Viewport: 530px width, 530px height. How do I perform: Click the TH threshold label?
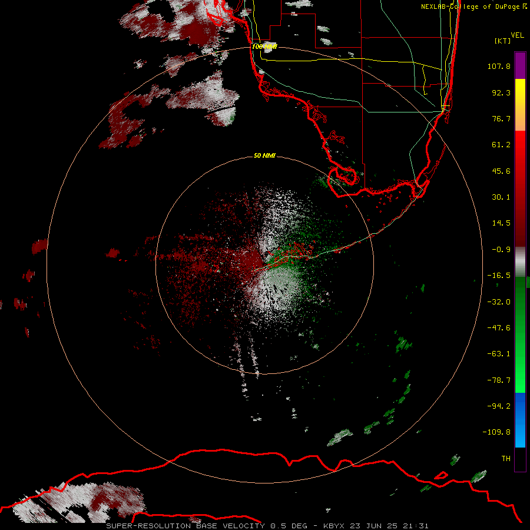[506, 458]
